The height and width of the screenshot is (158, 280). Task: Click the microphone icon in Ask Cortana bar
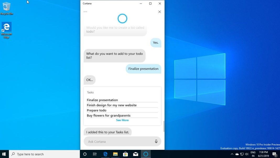[156, 141]
